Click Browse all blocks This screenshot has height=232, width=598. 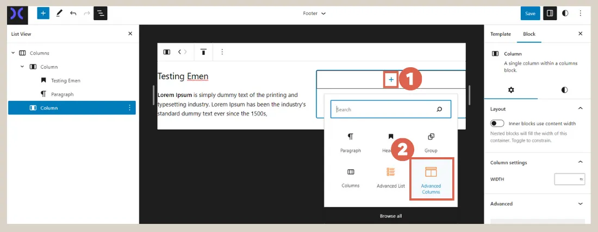[390, 216]
